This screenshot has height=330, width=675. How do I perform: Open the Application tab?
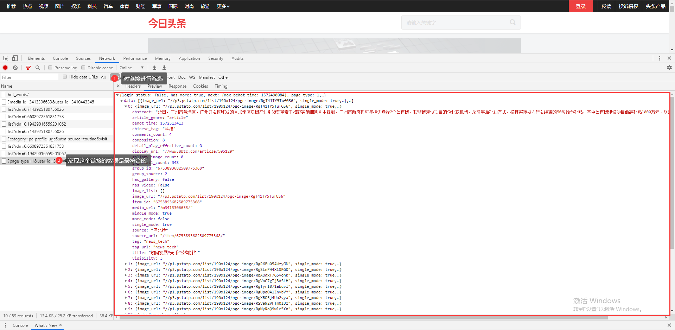click(x=189, y=58)
